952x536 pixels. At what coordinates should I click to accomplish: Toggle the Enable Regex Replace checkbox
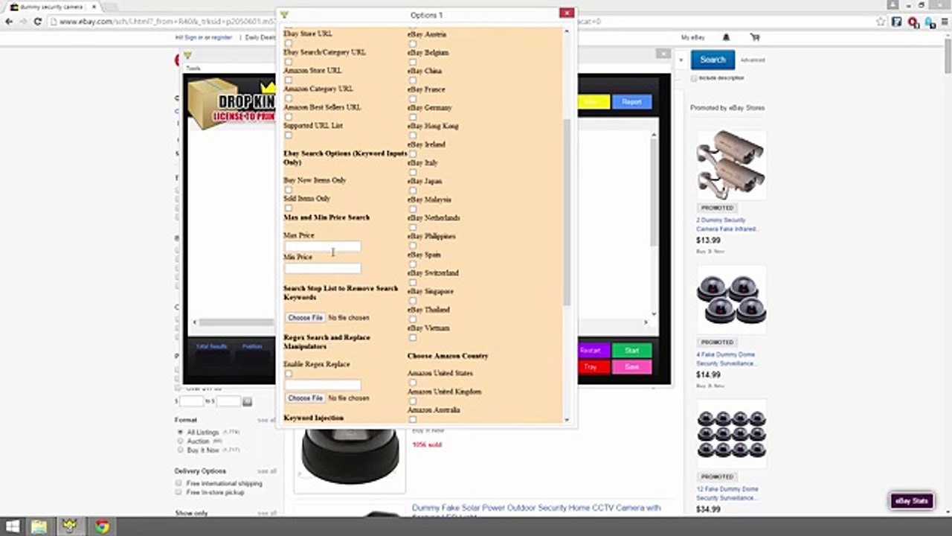(x=289, y=374)
